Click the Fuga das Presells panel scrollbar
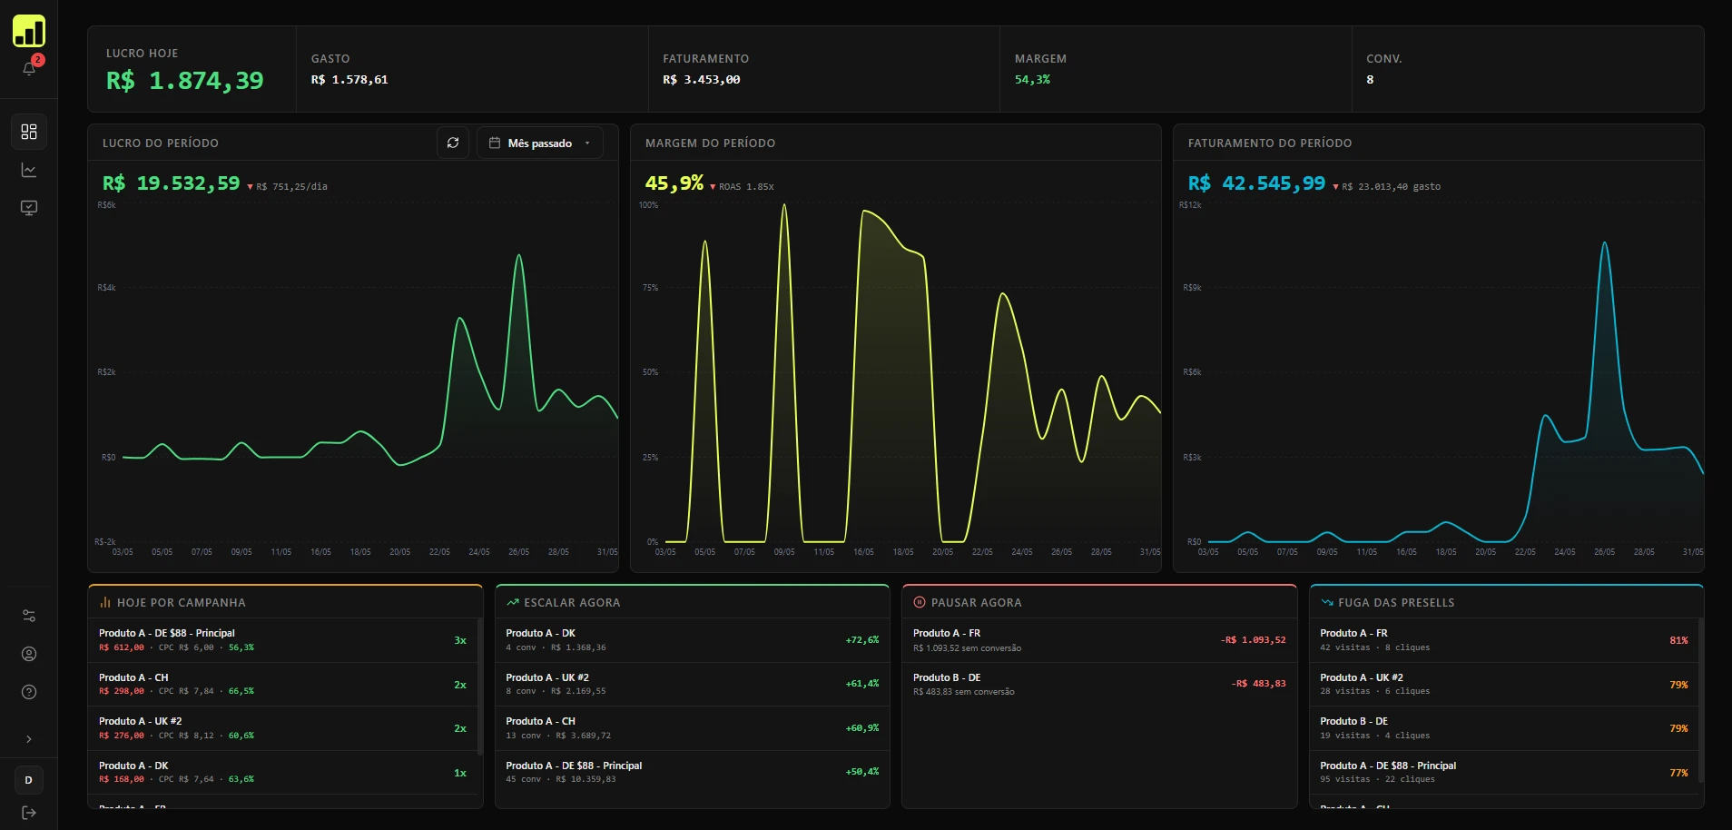This screenshot has width=1732, height=830. (1700, 699)
